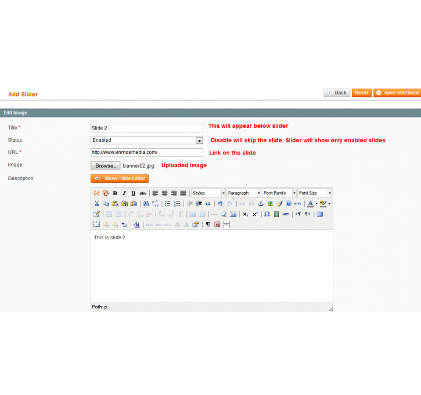Click the undo arrow icon
This screenshot has width=421, height=395.
pyautogui.click(x=220, y=203)
